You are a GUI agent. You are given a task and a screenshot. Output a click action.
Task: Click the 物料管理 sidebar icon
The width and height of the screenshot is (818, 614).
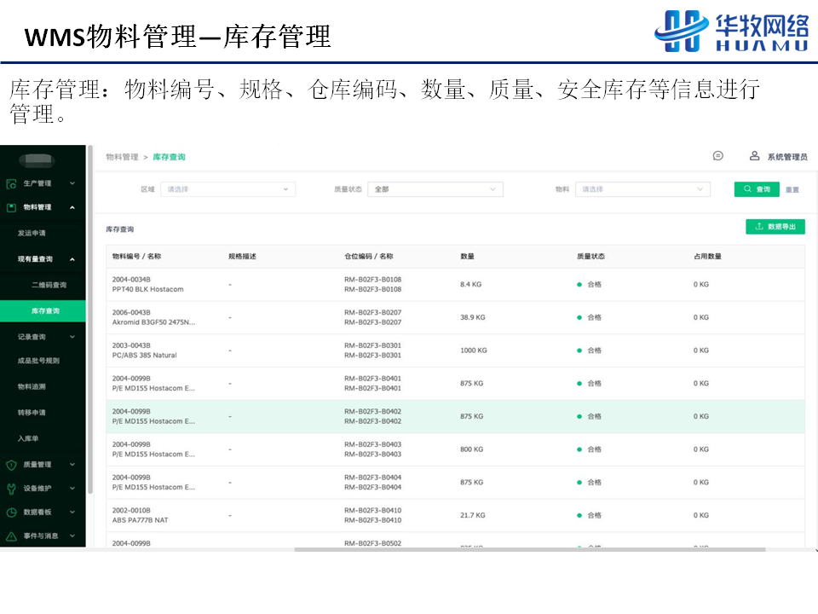tap(11, 208)
